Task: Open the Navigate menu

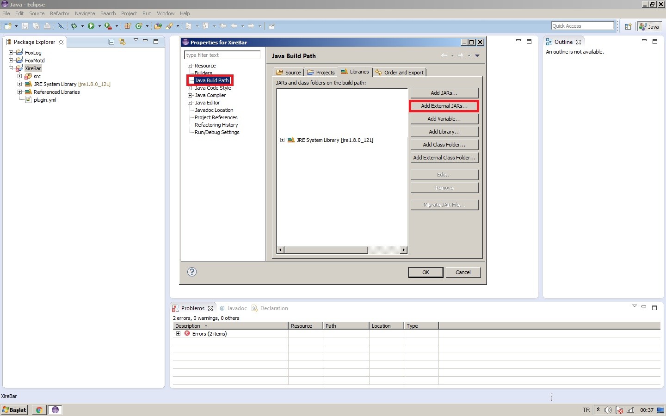Action: click(x=85, y=13)
